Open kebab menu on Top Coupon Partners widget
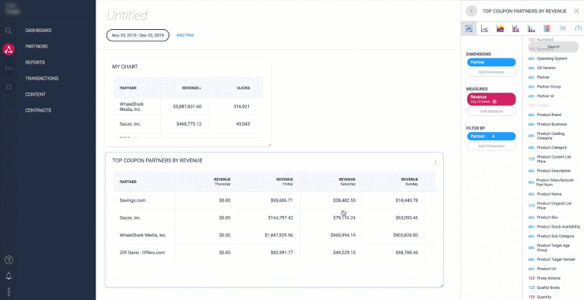Viewport: 584px width, 300px height. click(x=435, y=162)
